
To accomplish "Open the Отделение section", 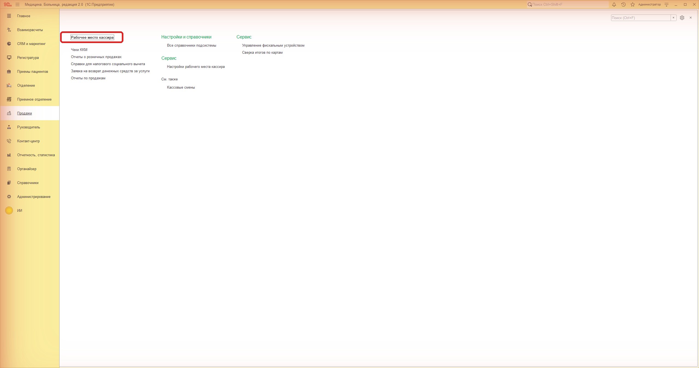I will click(x=29, y=85).
